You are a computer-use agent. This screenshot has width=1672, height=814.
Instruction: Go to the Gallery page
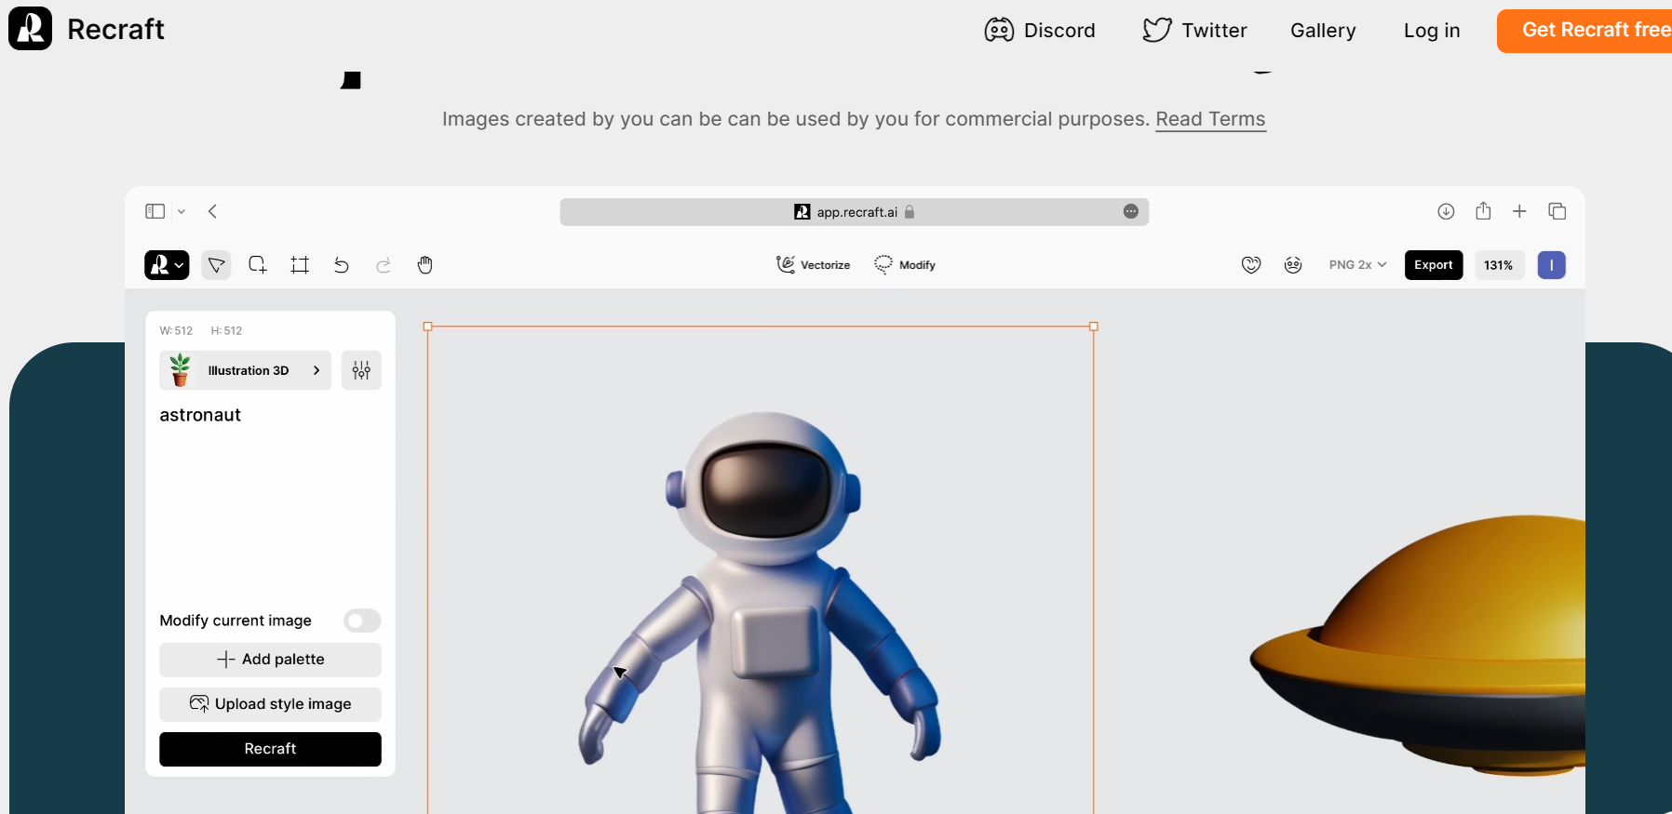(1323, 31)
